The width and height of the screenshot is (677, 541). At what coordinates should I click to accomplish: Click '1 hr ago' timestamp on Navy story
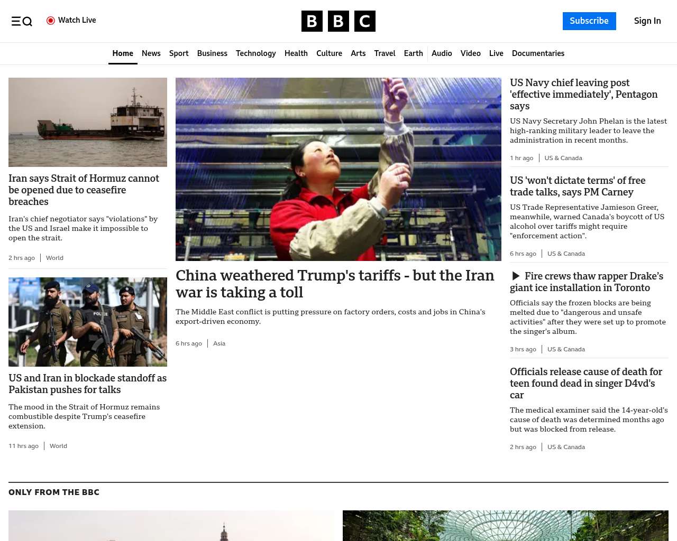(x=522, y=158)
